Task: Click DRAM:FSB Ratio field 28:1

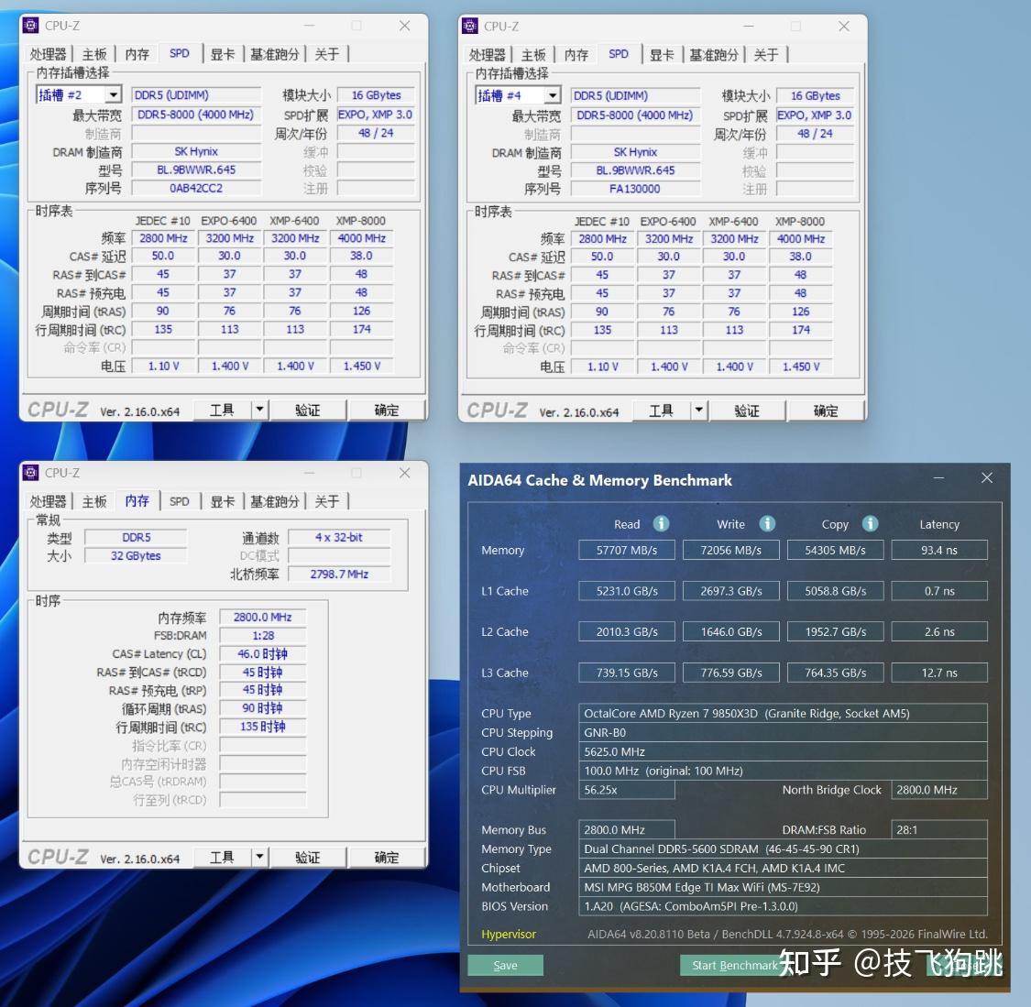Action: pos(939,829)
